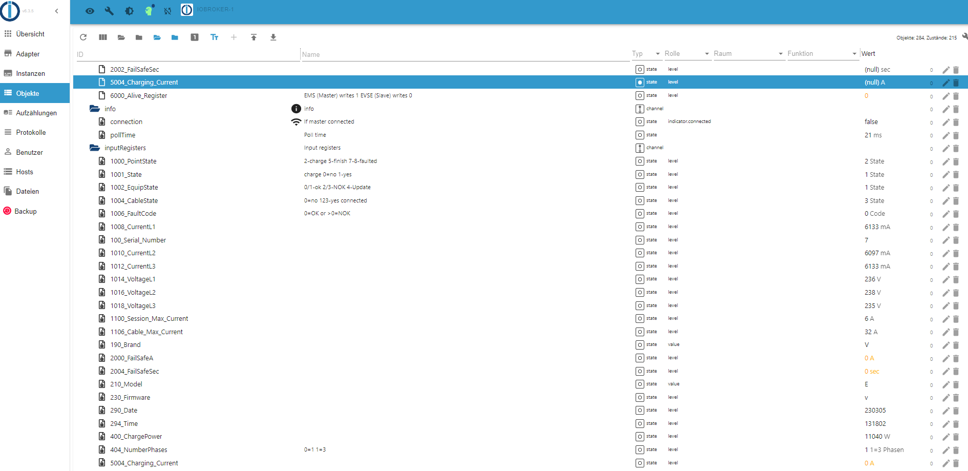Open Dateien file manager

click(35, 191)
